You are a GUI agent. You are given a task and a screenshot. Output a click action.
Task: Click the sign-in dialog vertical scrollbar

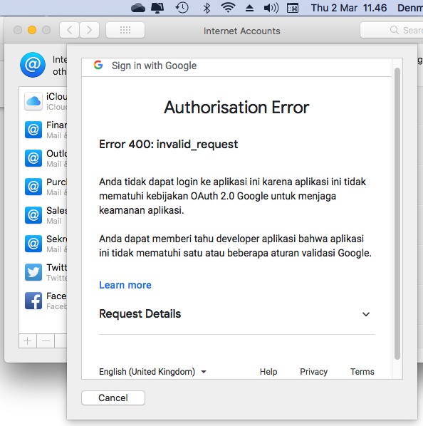[x=397, y=214]
